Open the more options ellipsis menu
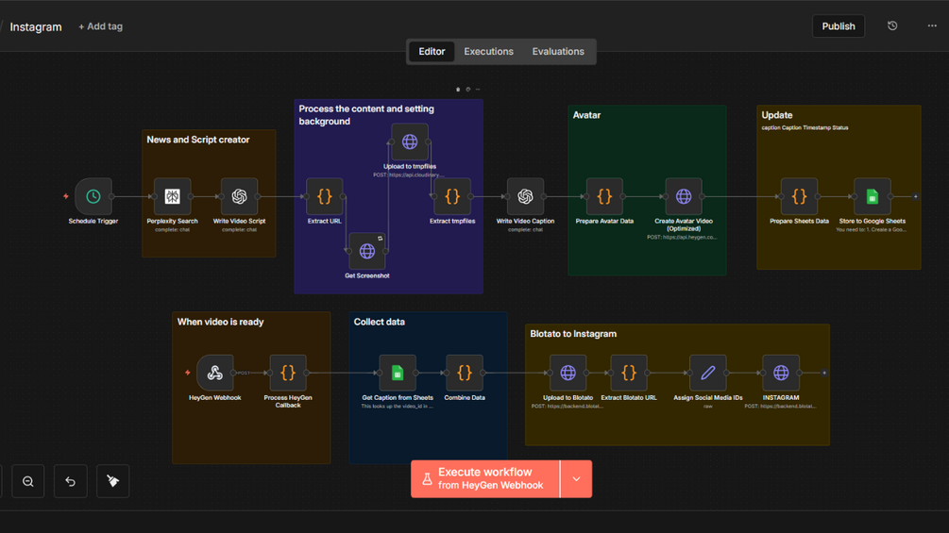 pyautogui.click(x=932, y=26)
